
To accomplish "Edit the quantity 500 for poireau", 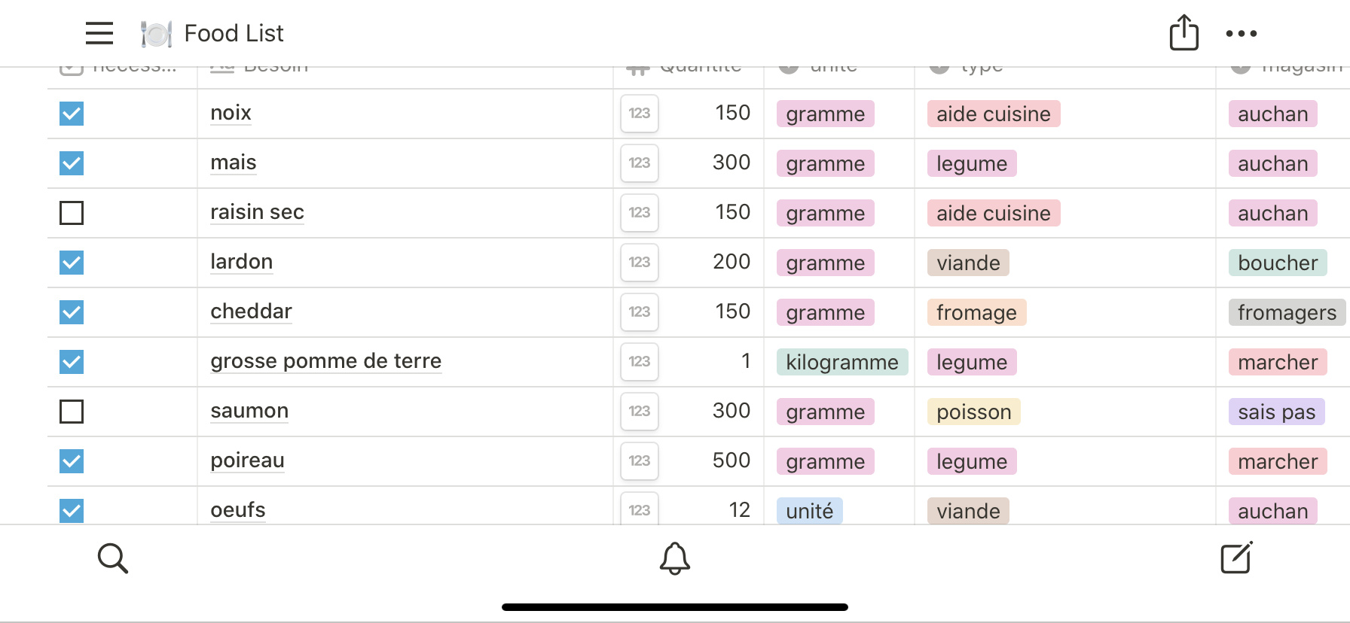I will (x=731, y=460).
